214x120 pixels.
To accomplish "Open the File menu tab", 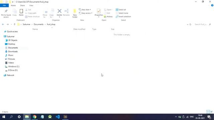I will click(x=4, y=5).
